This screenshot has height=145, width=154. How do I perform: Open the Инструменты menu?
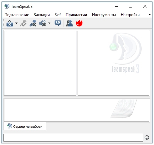[x=104, y=15]
